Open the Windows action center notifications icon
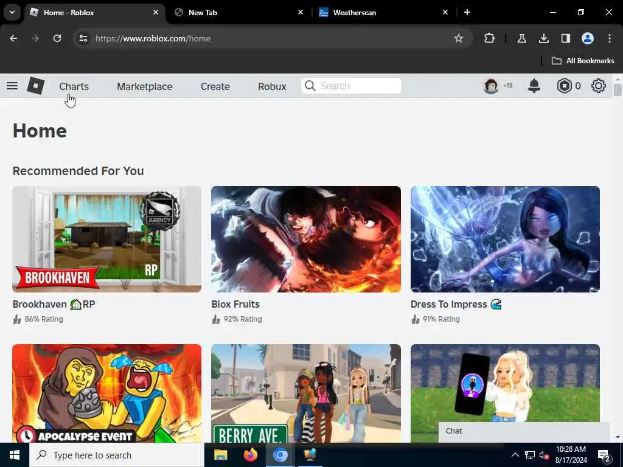 pos(604,455)
